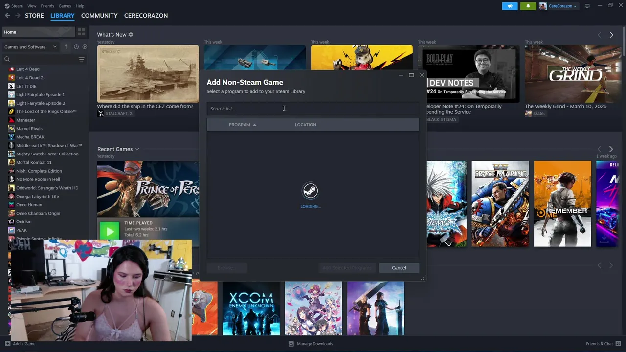Select The Lord of the Rings Online
Screen dimensions: 626x352
(x=46, y=111)
